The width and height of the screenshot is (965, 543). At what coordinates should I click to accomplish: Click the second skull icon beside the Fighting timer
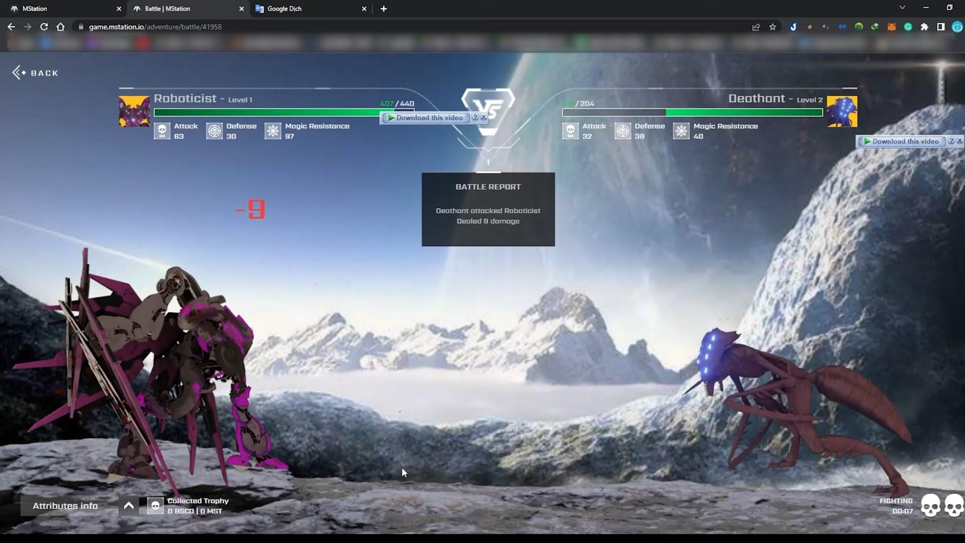[x=954, y=505]
